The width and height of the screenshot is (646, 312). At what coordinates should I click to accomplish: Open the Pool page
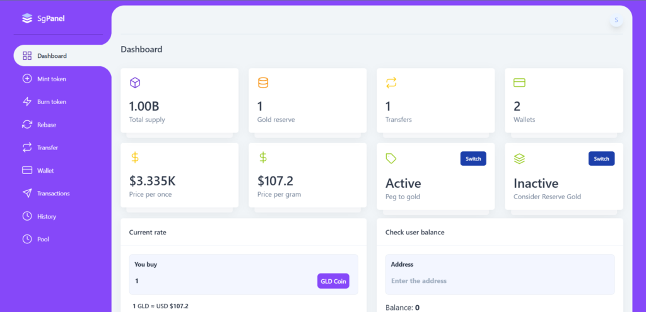click(x=43, y=239)
